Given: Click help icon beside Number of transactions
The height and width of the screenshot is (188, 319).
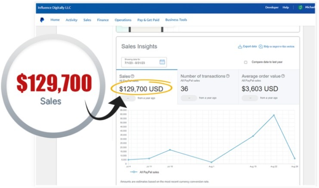Looking at the screenshot, I should pos(228,76).
